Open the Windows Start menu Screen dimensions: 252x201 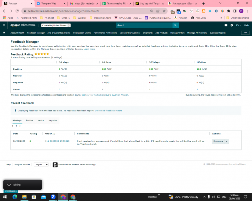click(x=5, y=197)
